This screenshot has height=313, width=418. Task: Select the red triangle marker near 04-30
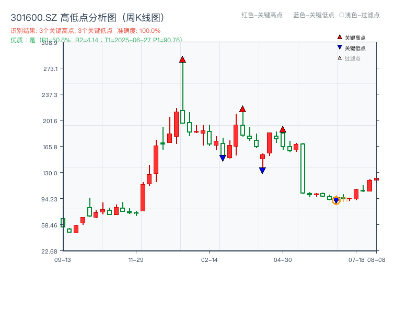point(284,128)
